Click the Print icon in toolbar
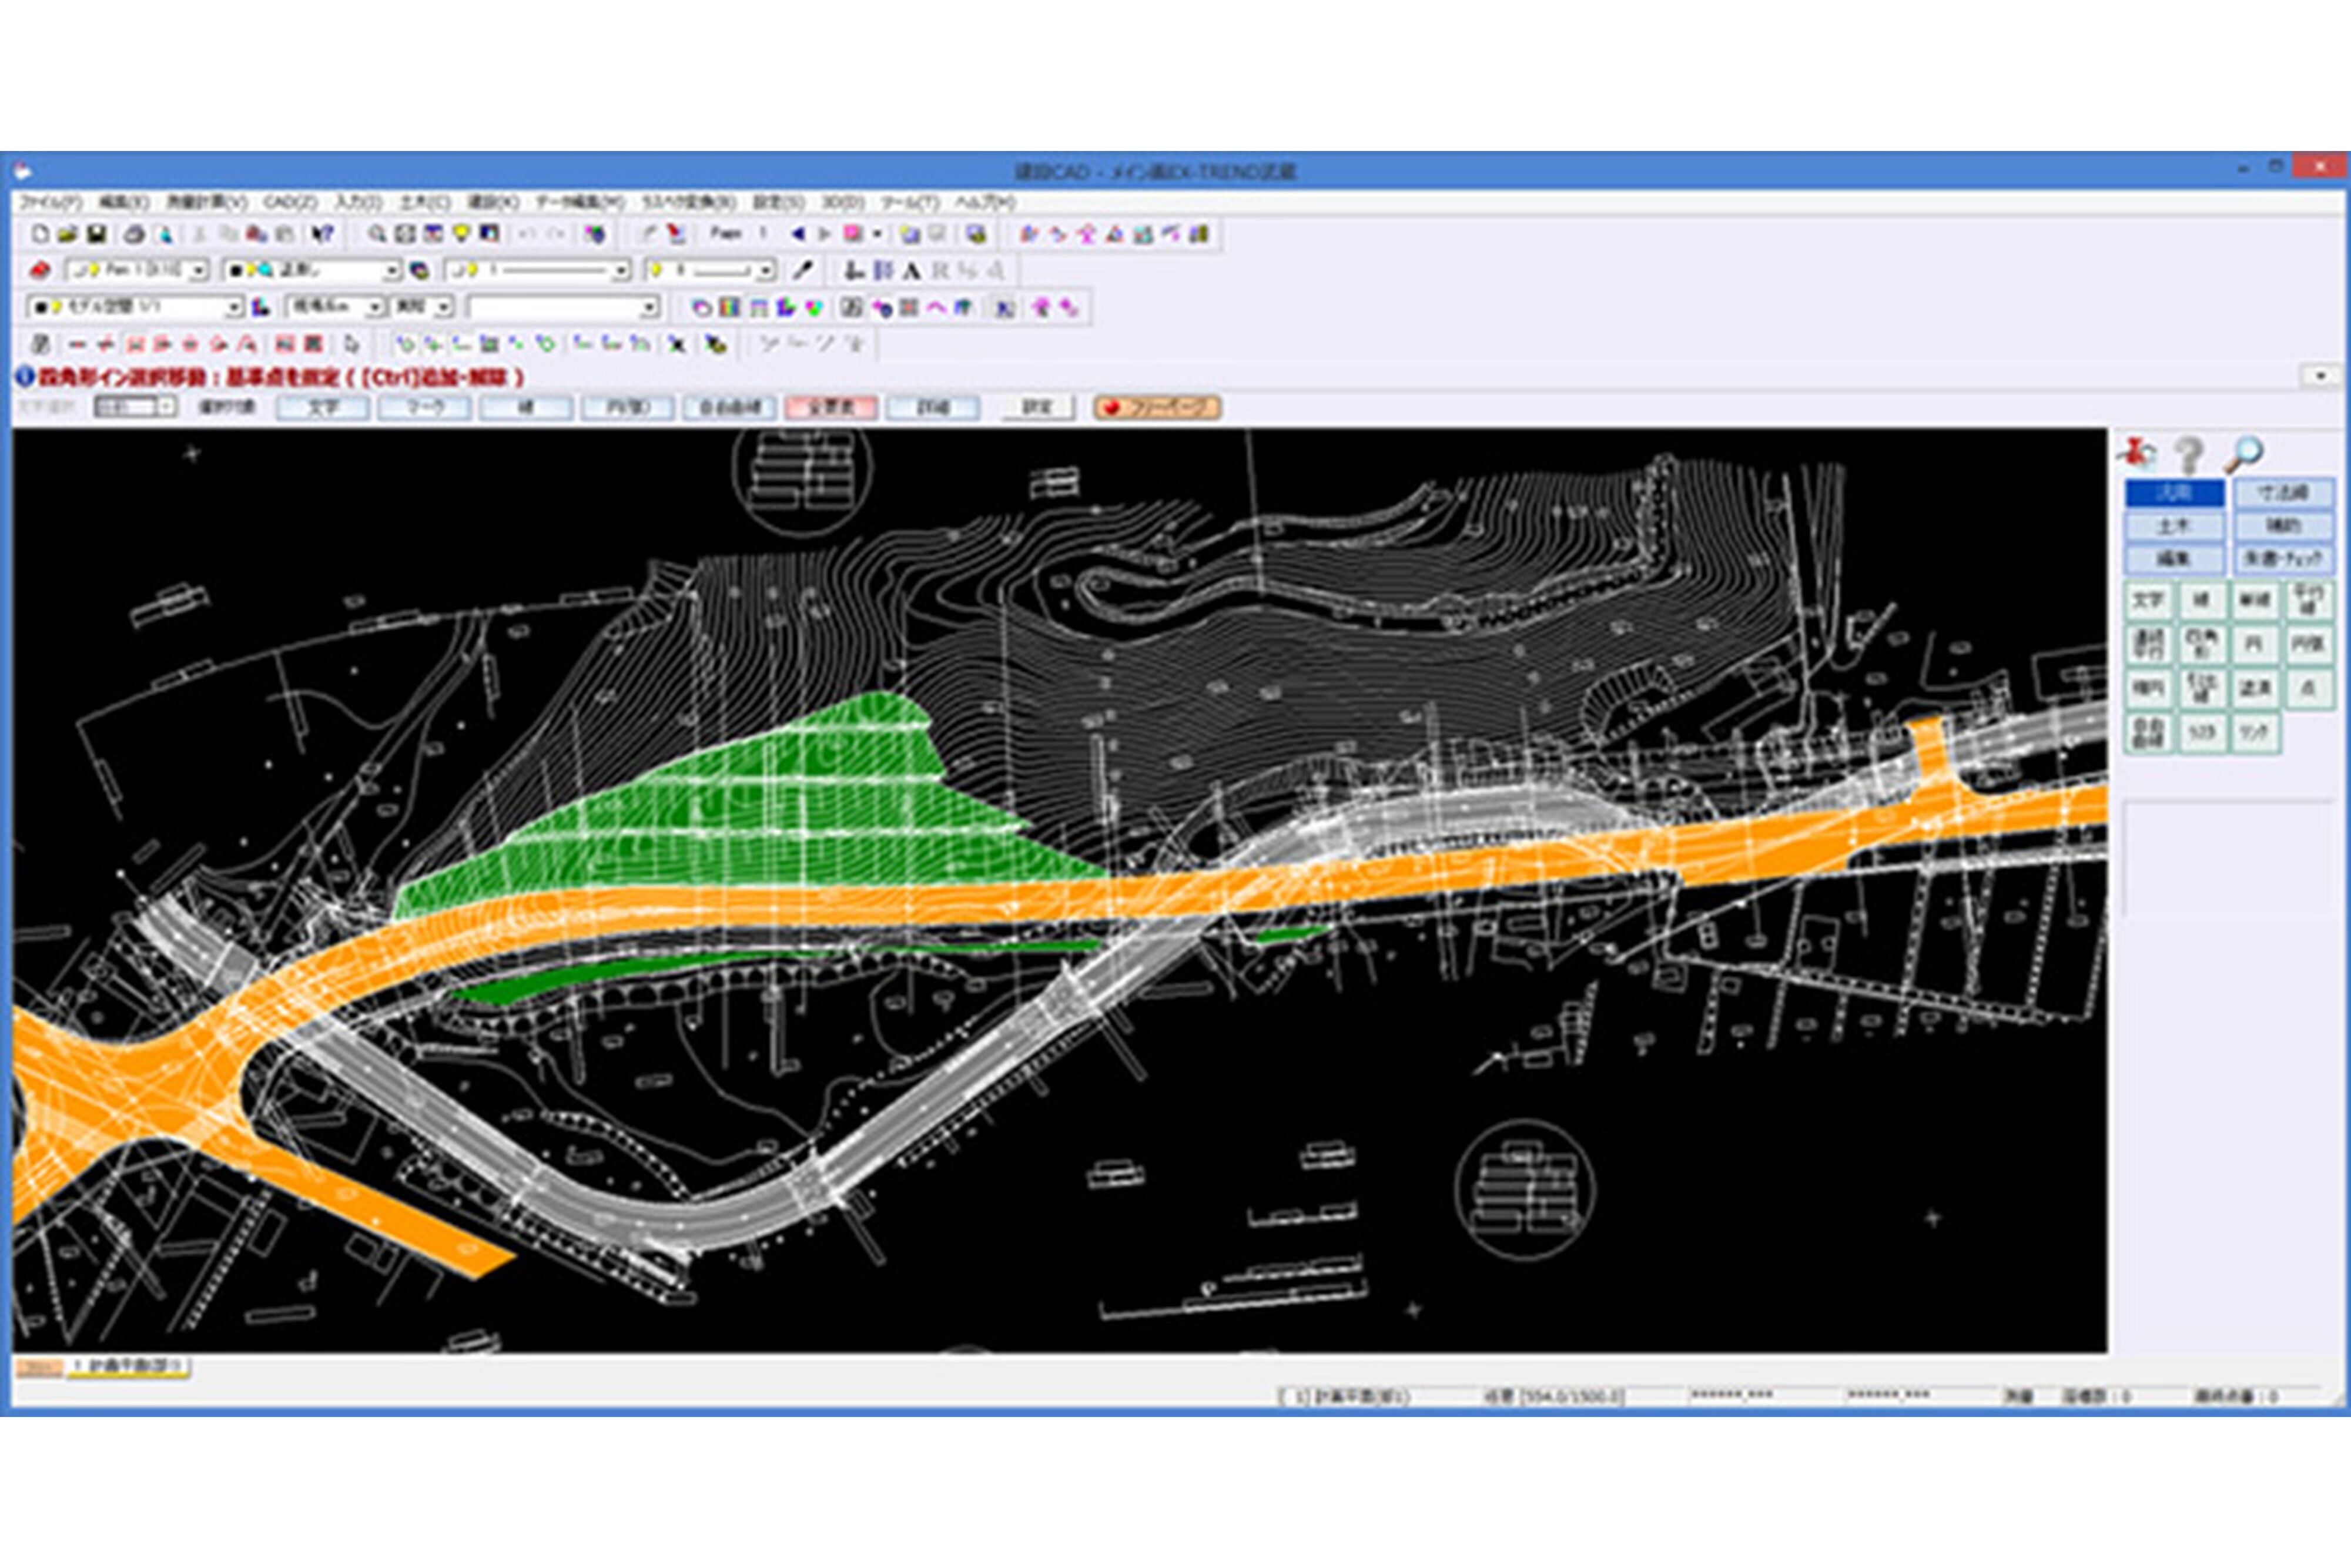The width and height of the screenshot is (2351, 1568). (134, 234)
